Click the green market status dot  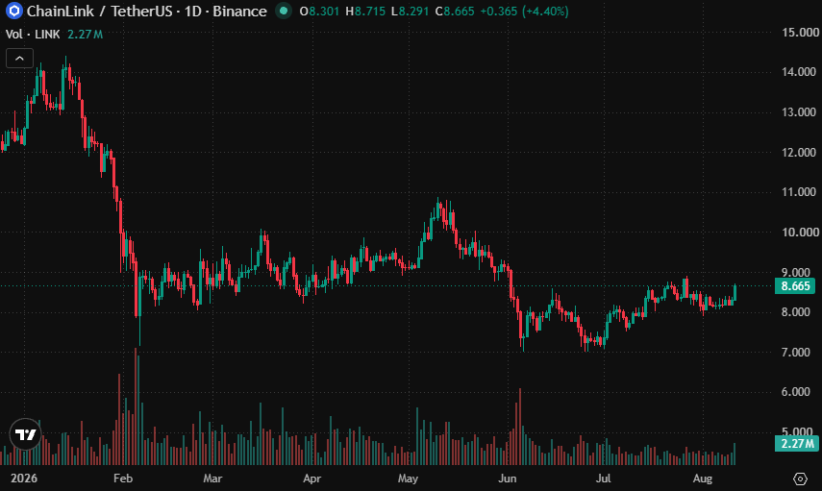[x=284, y=11]
